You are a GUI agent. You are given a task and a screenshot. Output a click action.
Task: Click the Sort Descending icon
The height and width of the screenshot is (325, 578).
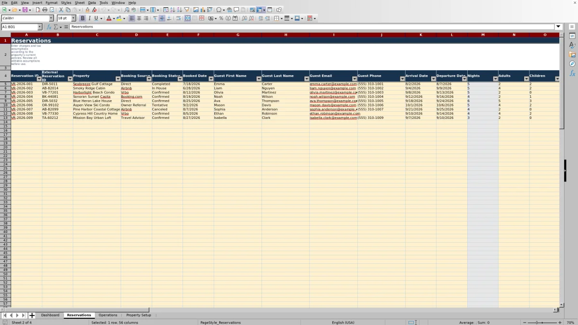point(179,10)
